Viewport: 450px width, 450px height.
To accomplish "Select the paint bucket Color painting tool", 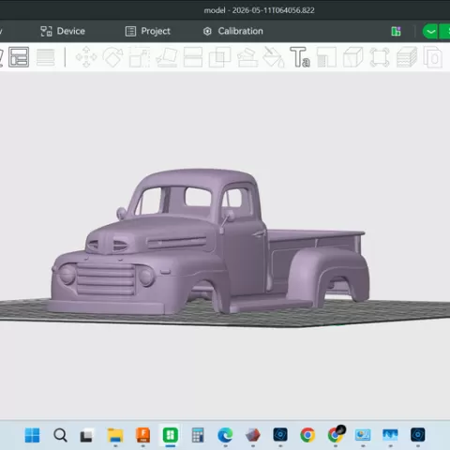I will point(273,57).
